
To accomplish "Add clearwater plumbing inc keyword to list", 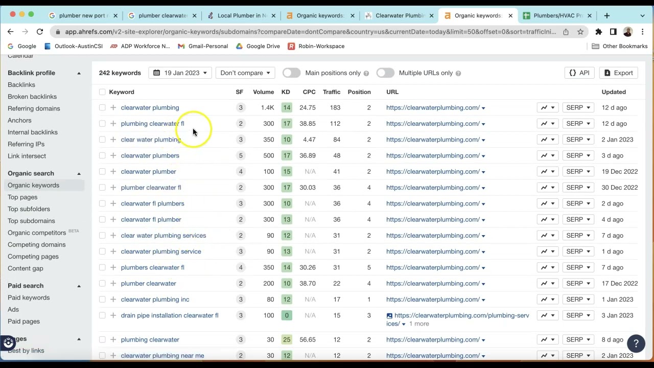I will point(113,300).
